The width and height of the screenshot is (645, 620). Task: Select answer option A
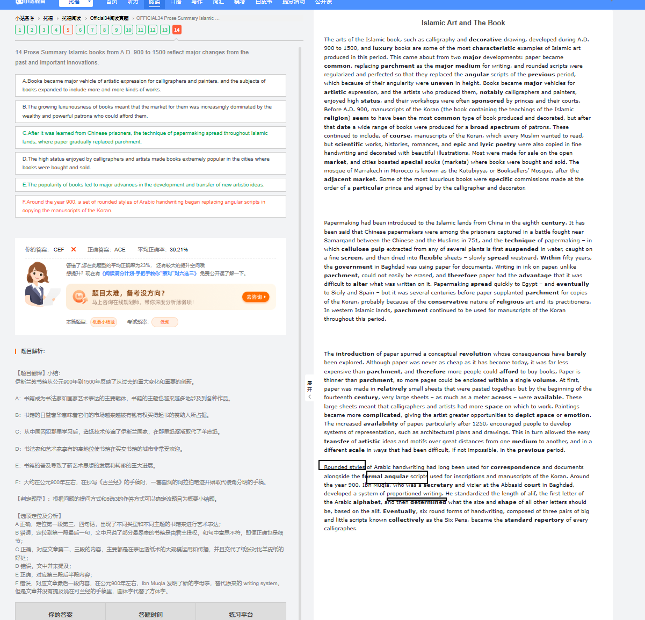[150, 85]
